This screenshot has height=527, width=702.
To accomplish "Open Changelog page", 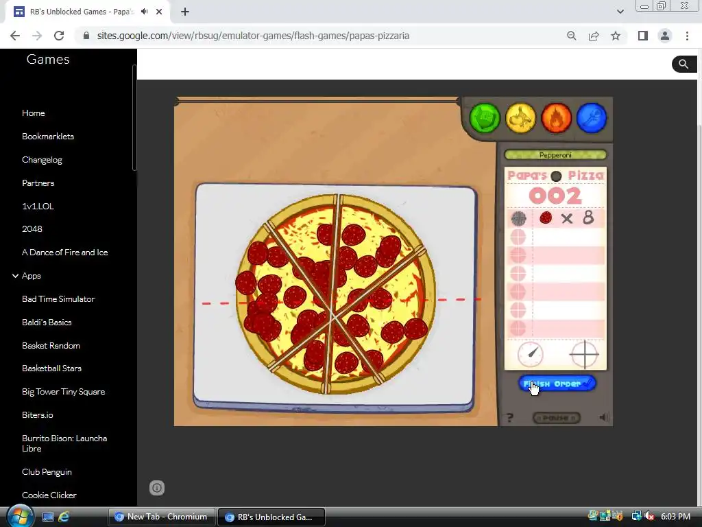I will click(x=42, y=160).
